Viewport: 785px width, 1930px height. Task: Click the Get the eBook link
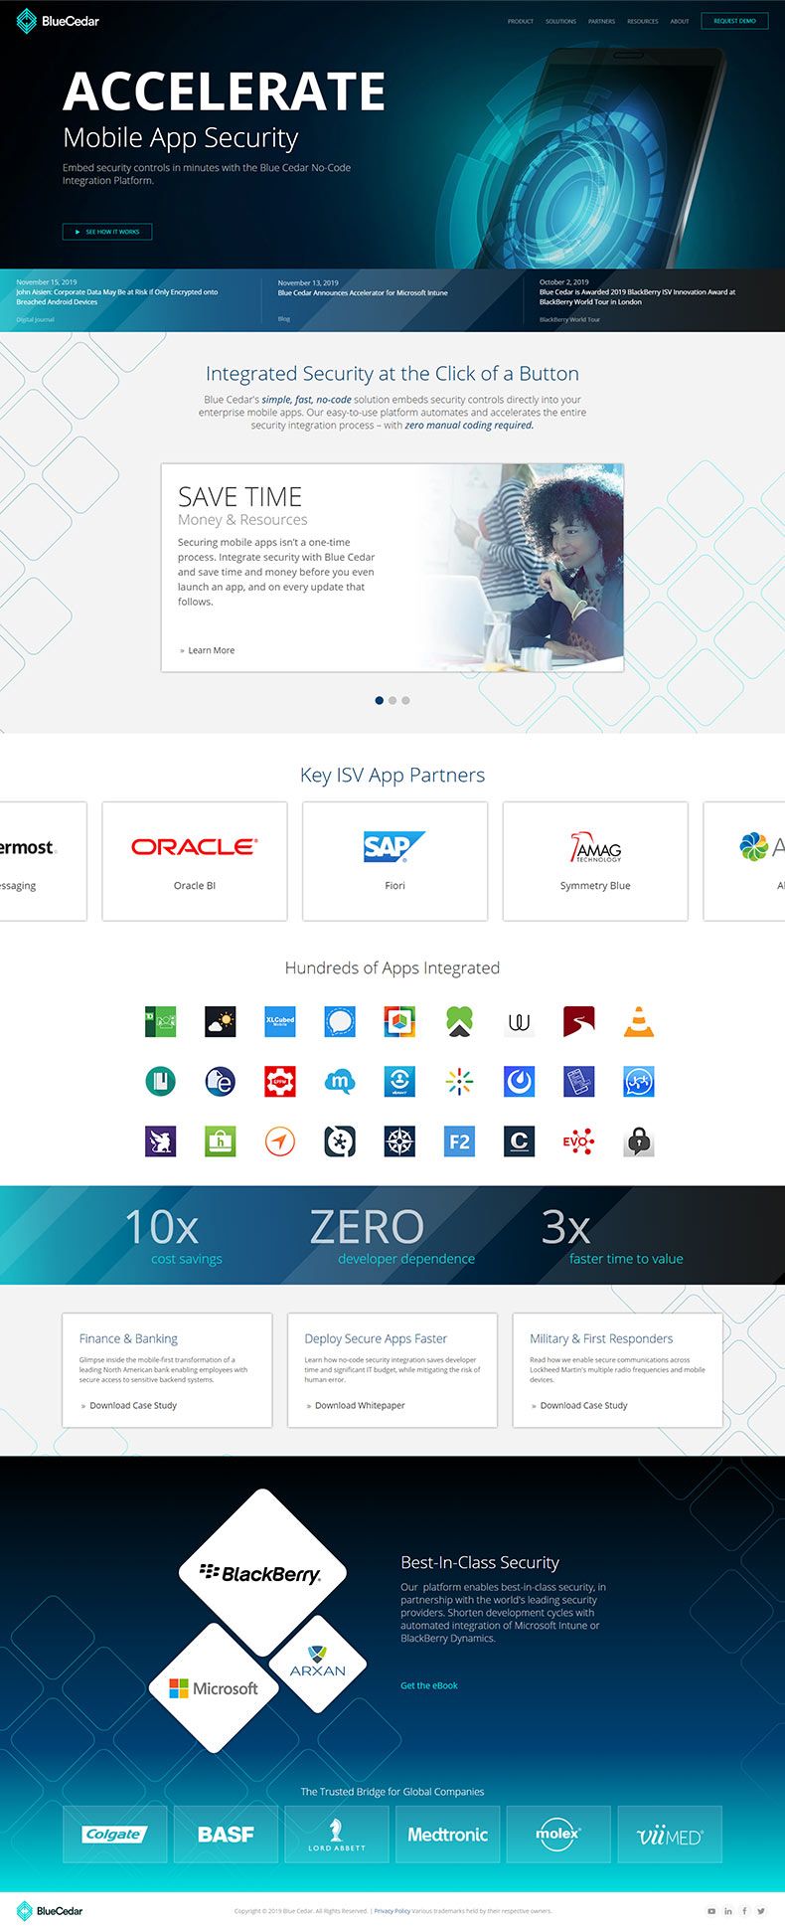(x=429, y=1685)
